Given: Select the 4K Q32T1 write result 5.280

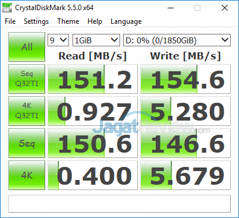Looking at the screenshot, I should (x=185, y=111).
